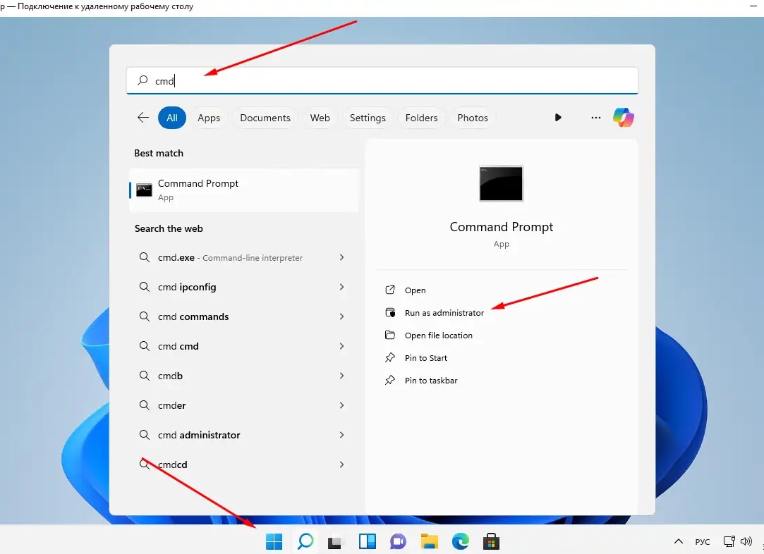Screen dimensions: 764x554
Task: Expand the chevron beside cmd ipconfig
Action: (x=341, y=287)
